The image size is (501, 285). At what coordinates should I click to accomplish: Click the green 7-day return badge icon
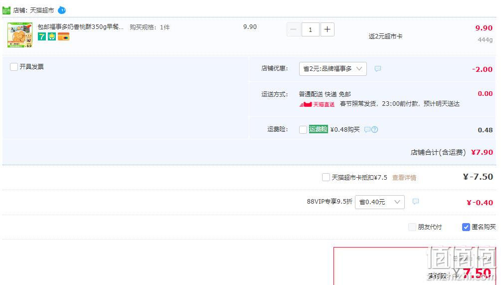42,36
